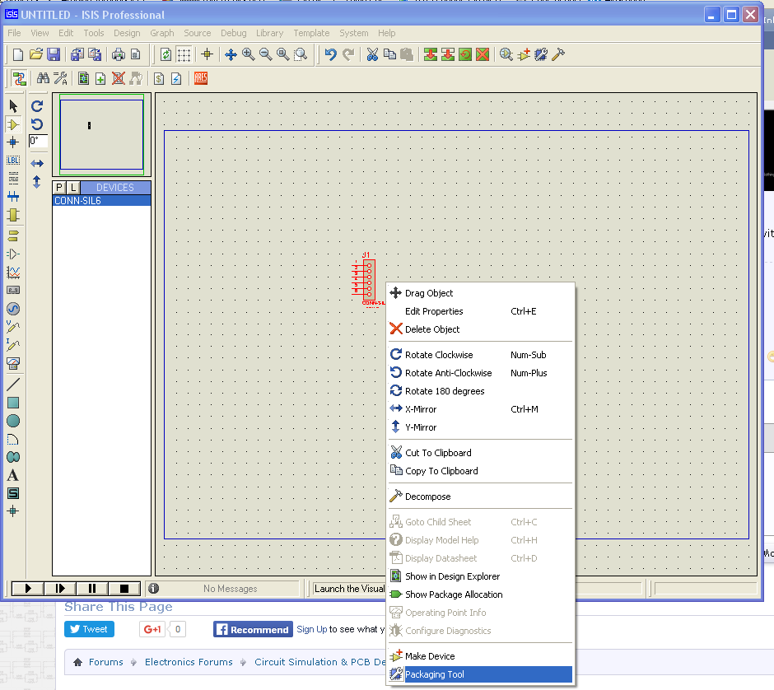Choose the Buses Mode tool
This screenshot has height=690, width=774.
[x=13, y=197]
